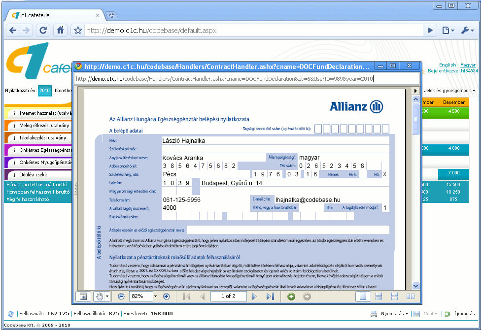Open the hand tool options dropdown
Image resolution: width=483 pixels, height=331 pixels.
click(107, 297)
